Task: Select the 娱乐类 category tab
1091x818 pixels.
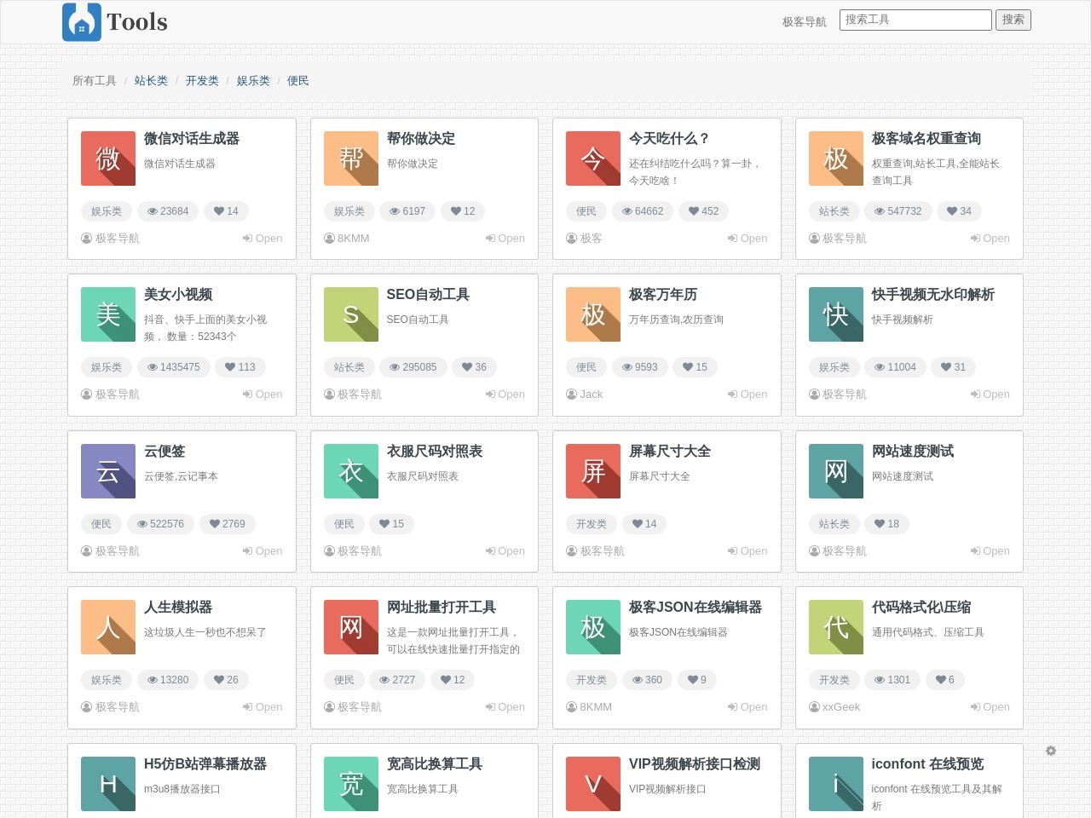Action: (x=253, y=81)
